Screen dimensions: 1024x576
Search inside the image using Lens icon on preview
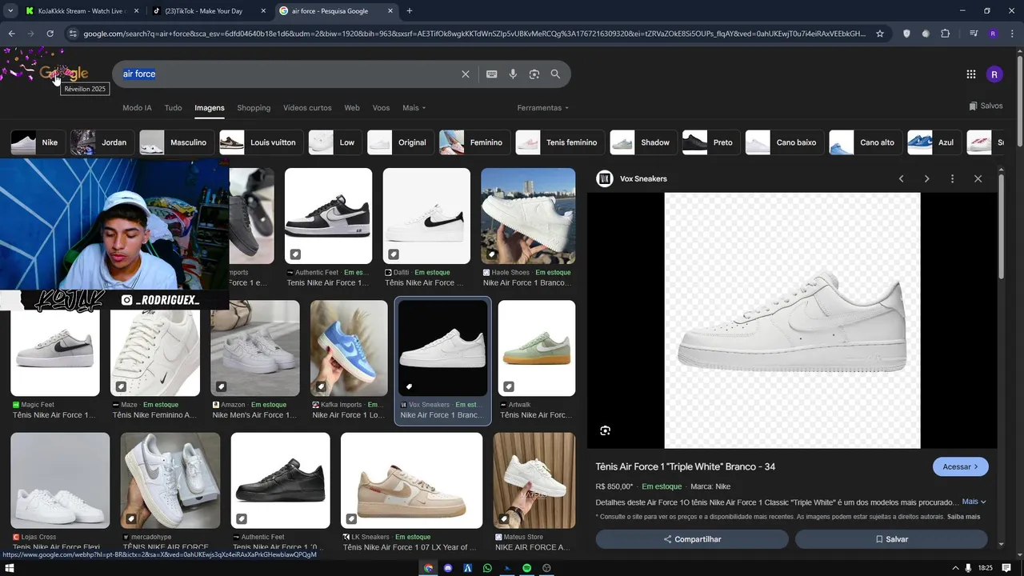pos(606,430)
